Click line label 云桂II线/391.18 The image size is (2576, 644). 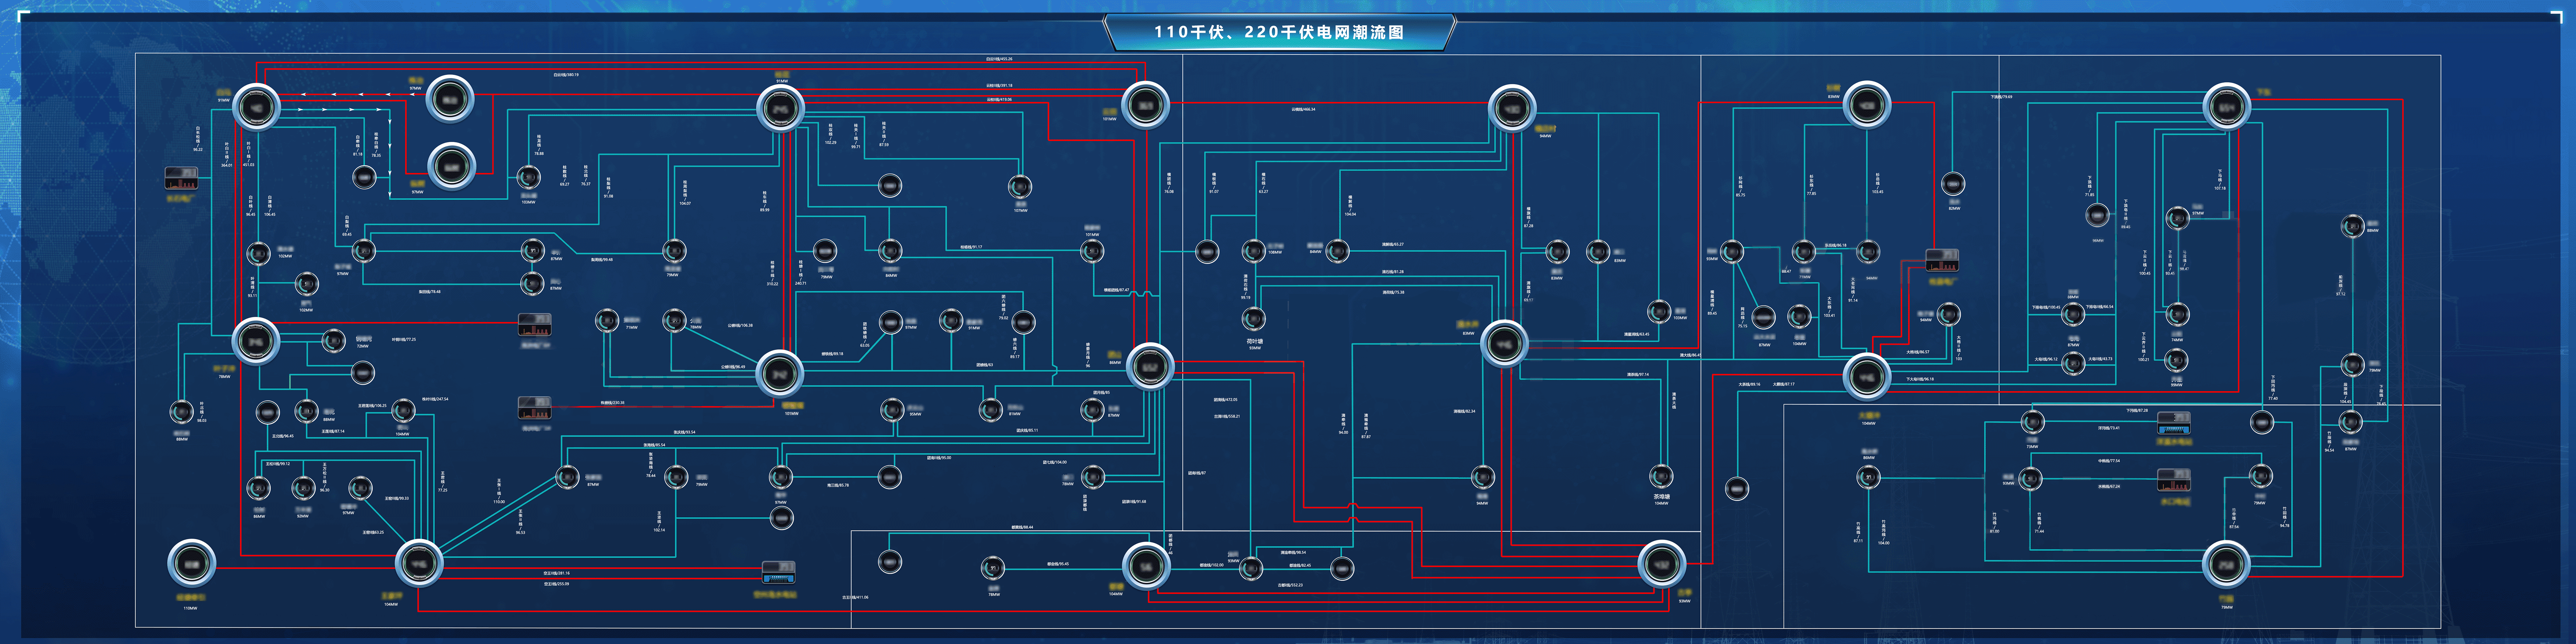click(999, 86)
